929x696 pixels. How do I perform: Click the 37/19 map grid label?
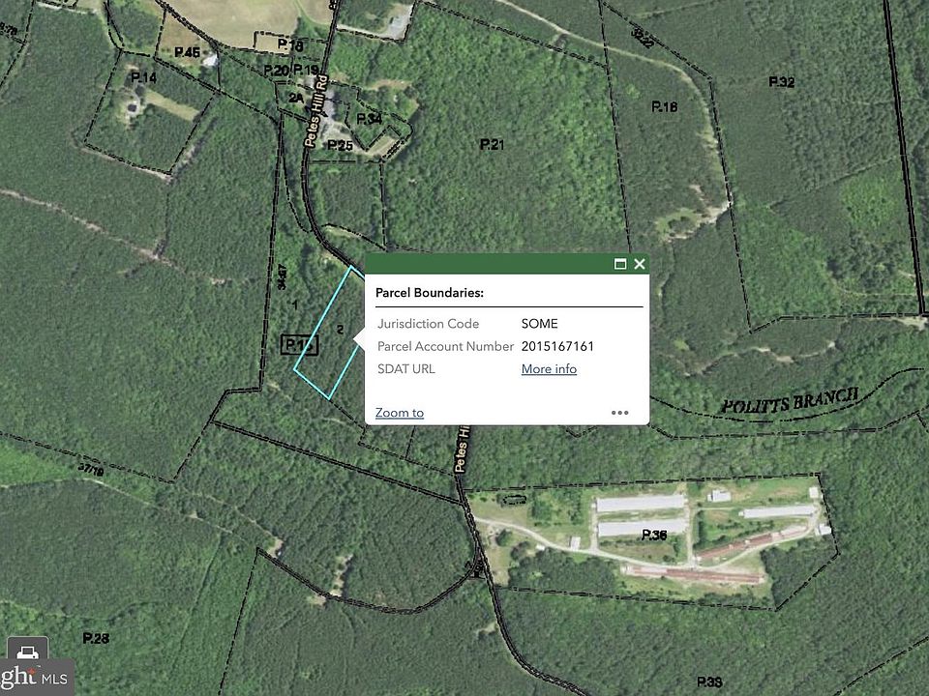click(x=91, y=470)
